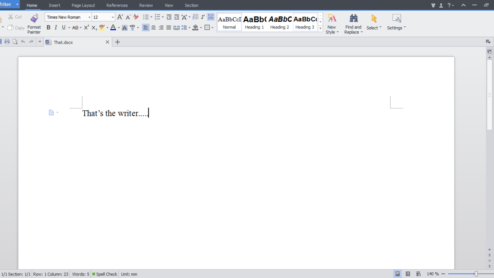Open print preview from quick access toolbar
This screenshot has height=278, width=494.
point(15,42)
